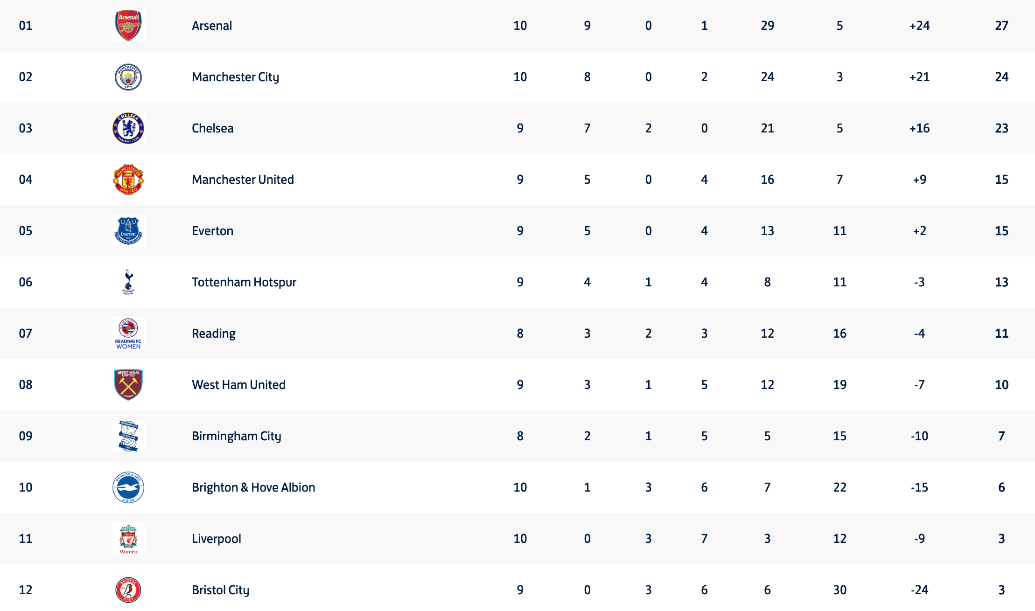The image size is (1035, 611).
Task: Click Chelsea's +16 goal difference
Action: [919, 128]
